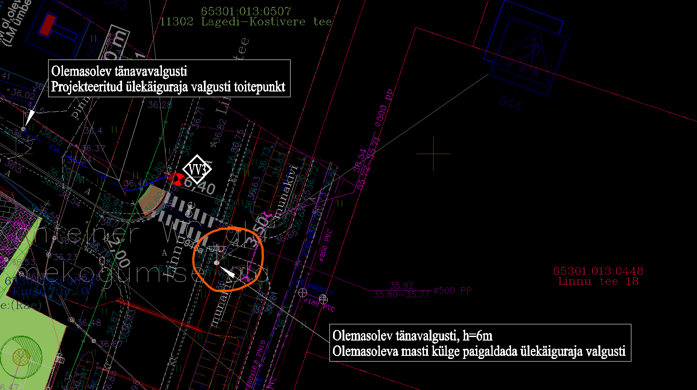Click the cadastral number 65301:013:0507

pos(245,11)
